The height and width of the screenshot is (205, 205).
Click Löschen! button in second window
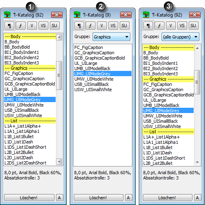point(98,198)
